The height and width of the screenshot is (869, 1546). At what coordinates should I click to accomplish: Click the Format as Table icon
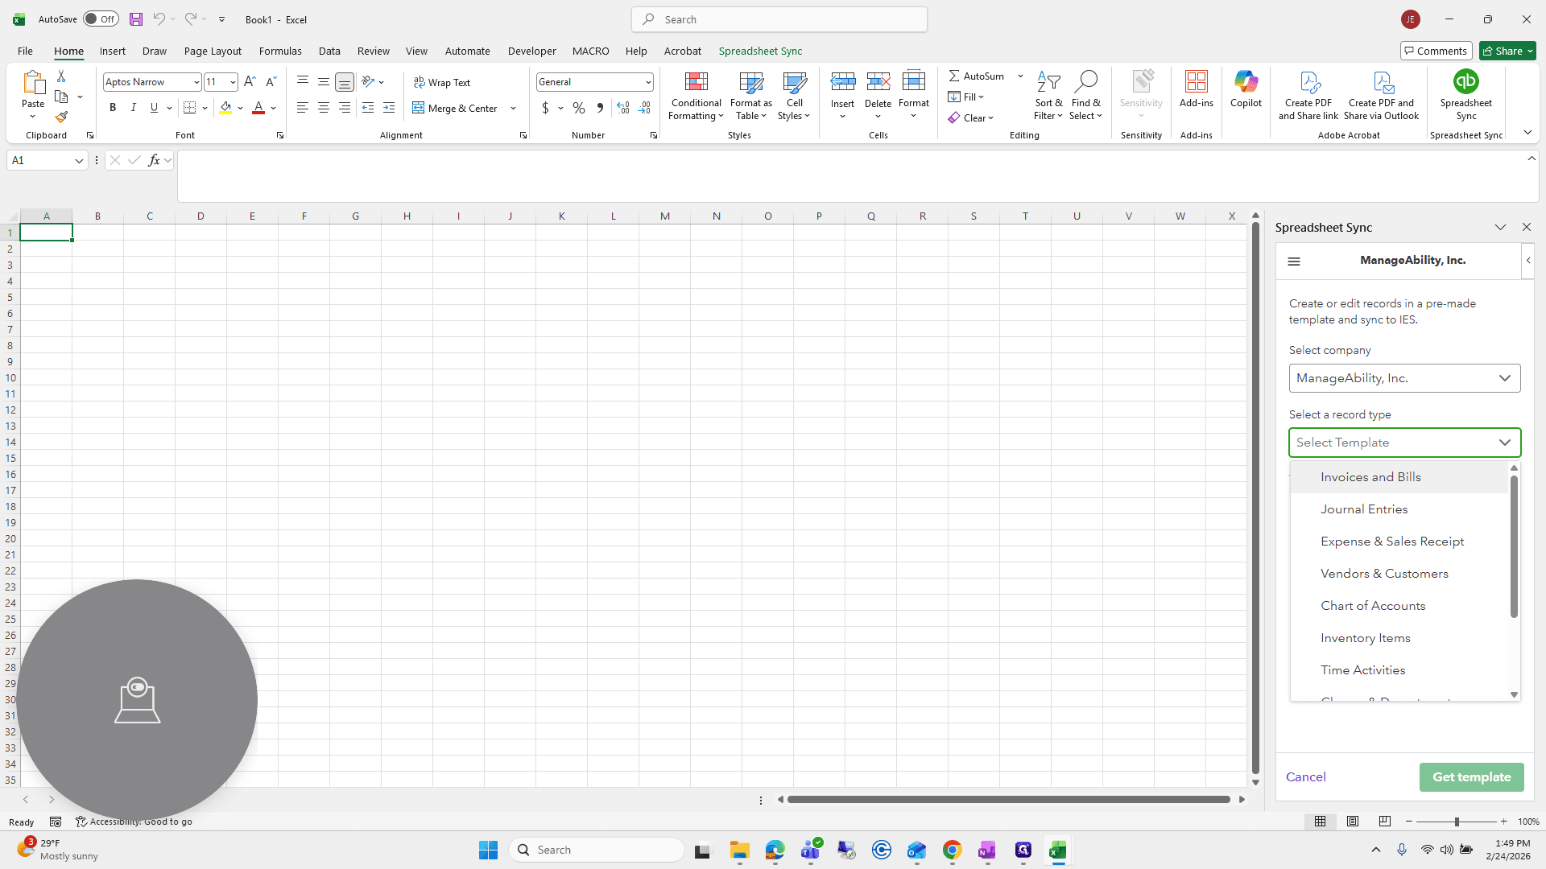(750, 96)
